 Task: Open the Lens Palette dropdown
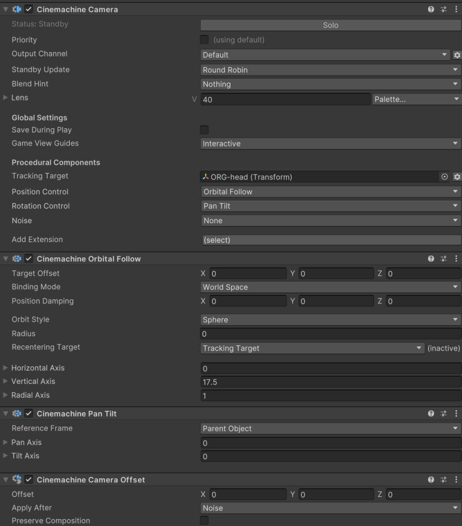click(x=416, y=99)
